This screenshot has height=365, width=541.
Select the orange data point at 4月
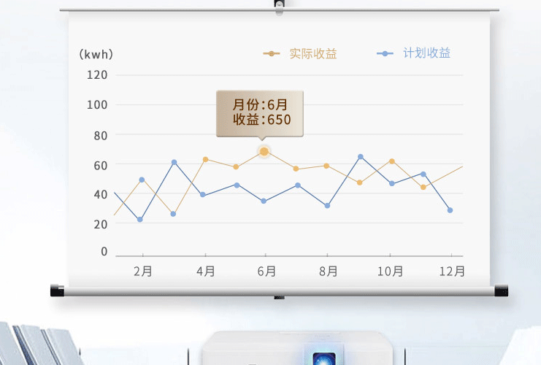click(205, 159)
